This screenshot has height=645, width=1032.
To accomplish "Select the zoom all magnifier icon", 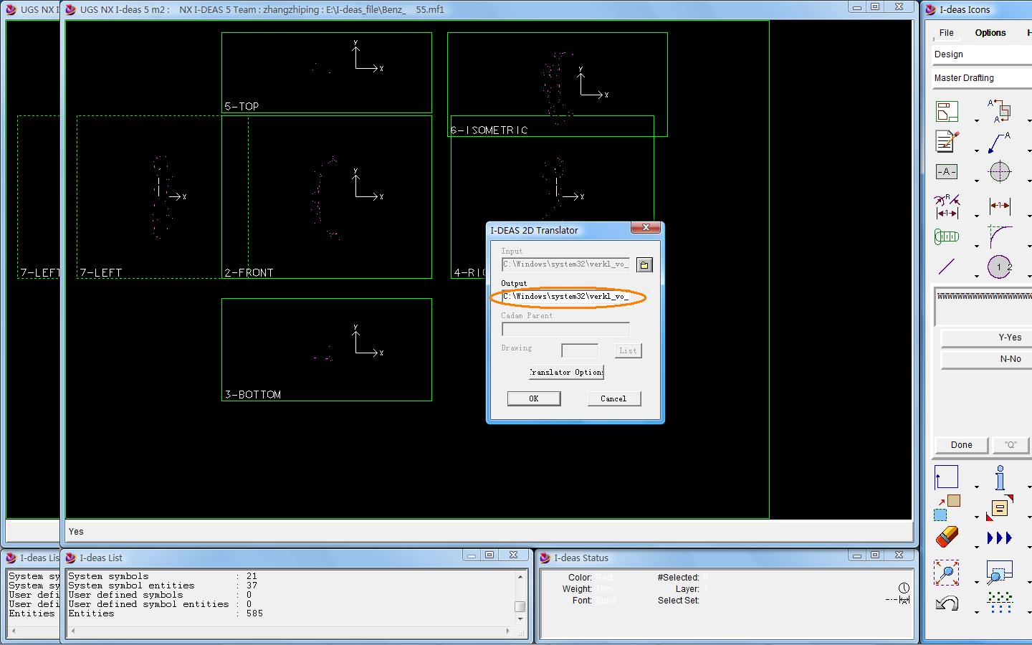I will click(947, 572).
